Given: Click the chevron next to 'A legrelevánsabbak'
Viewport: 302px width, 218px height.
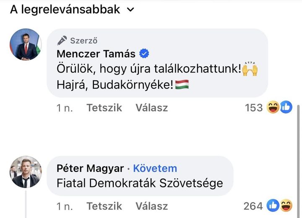Looking at the screenshot, I should [x=131, y=10].
